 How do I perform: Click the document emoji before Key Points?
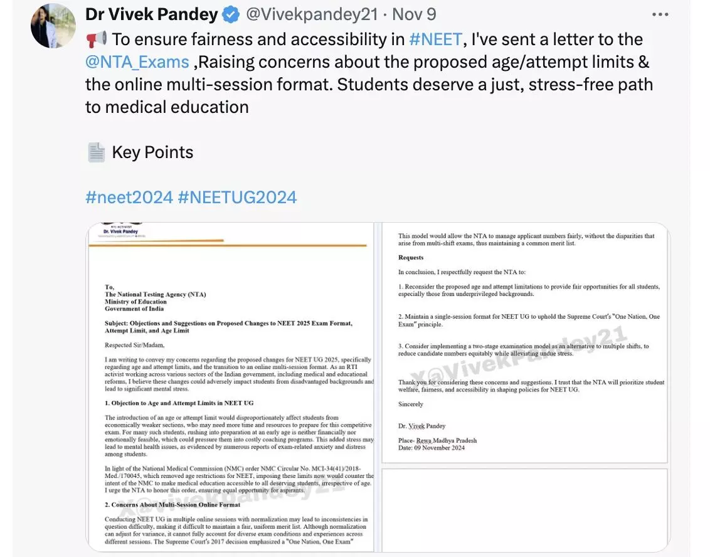point(96,152)
